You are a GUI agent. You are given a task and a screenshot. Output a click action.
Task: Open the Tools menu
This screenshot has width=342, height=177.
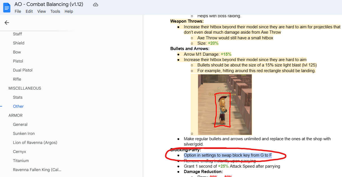pos(55,11)
